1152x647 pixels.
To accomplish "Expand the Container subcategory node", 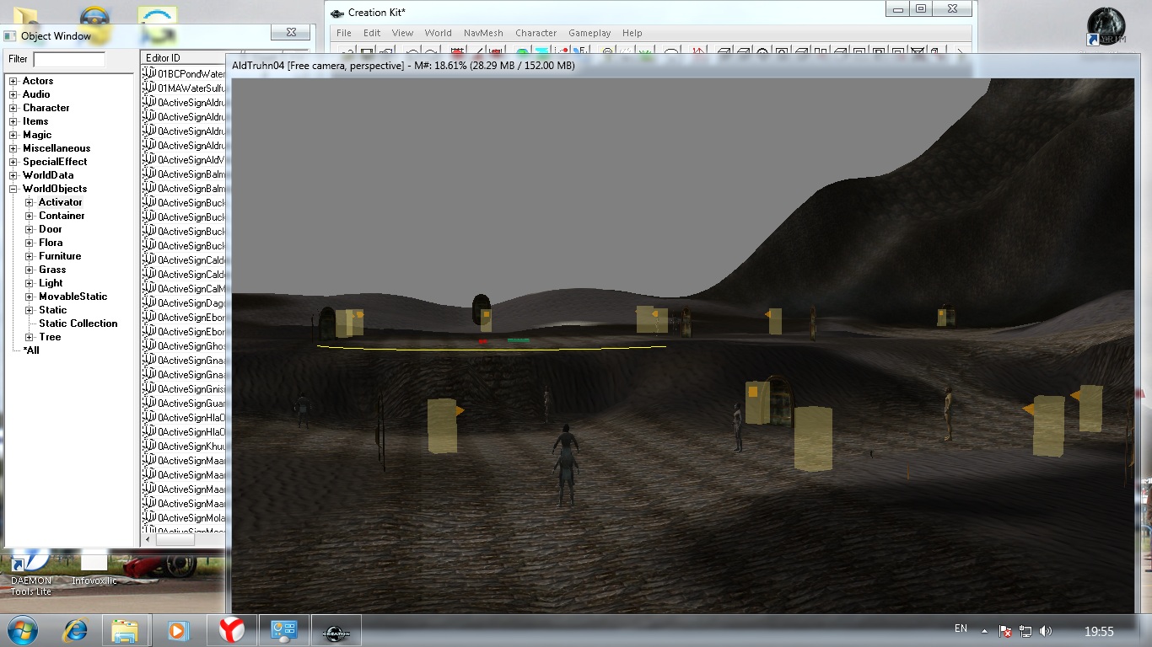I will (30, 216).
